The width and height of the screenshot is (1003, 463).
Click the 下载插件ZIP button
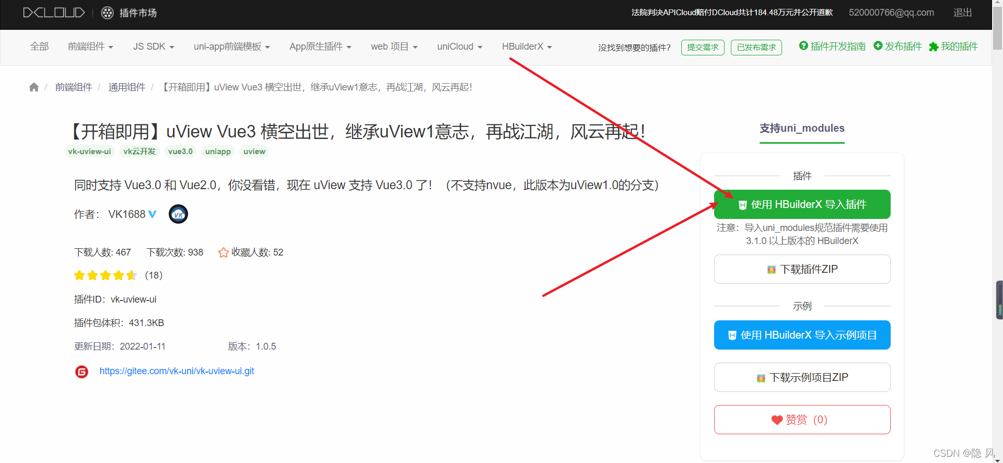[802, 269]
